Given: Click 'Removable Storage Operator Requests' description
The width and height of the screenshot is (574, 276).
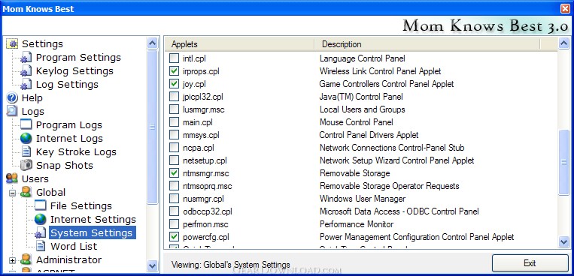Looking at the screenshot, I should coord(389,186).
